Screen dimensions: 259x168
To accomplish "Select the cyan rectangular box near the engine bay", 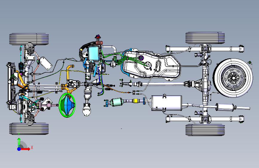I will (94, 54).
